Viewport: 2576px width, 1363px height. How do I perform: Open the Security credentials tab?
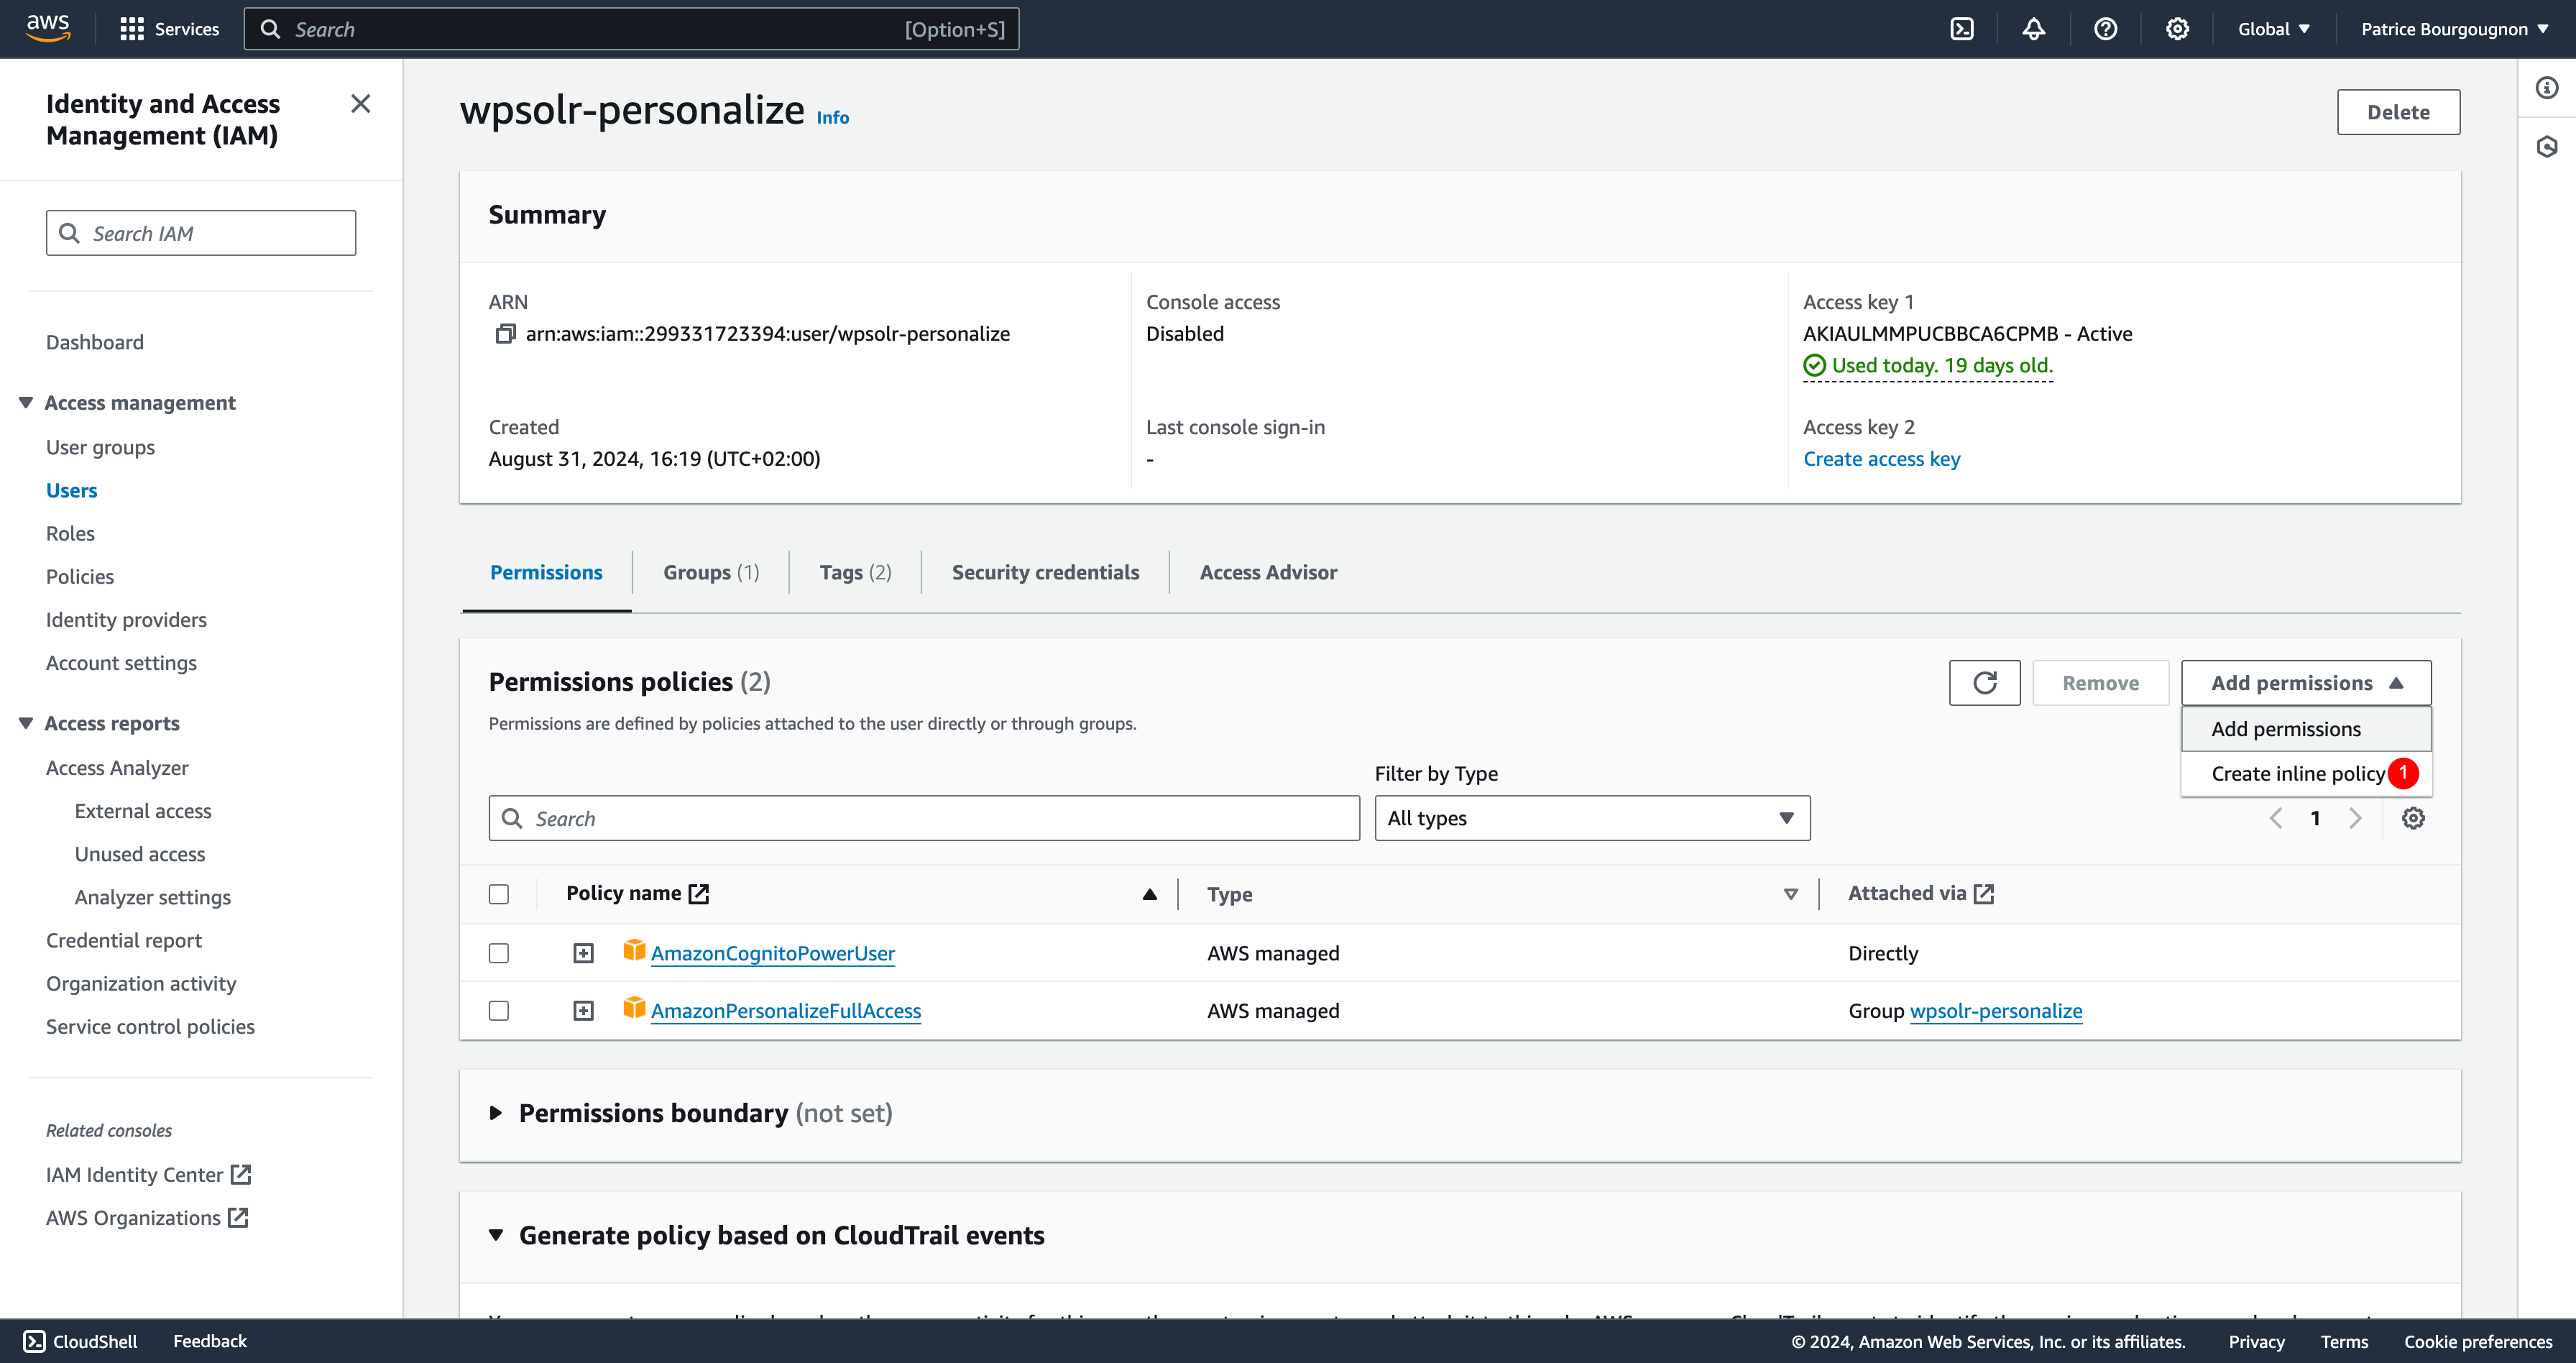1045,572
